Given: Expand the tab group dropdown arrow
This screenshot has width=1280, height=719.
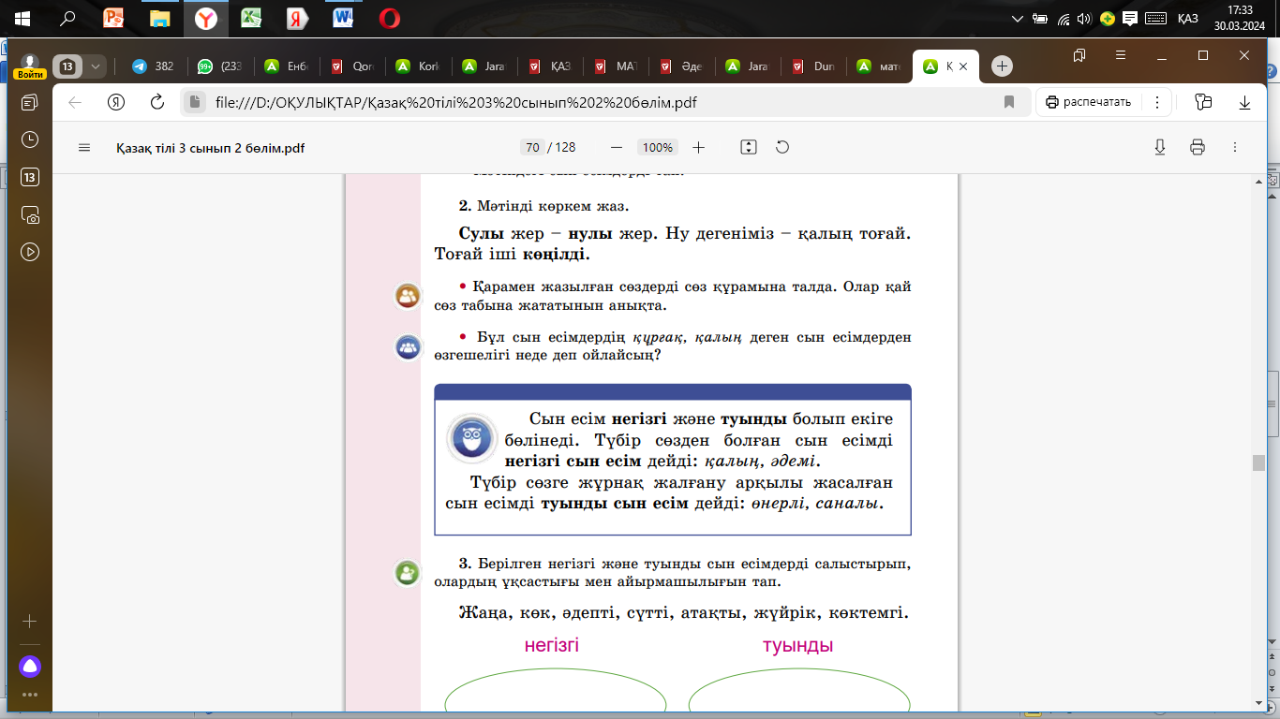Looking at the screenshot, I should tap(95, 66).
